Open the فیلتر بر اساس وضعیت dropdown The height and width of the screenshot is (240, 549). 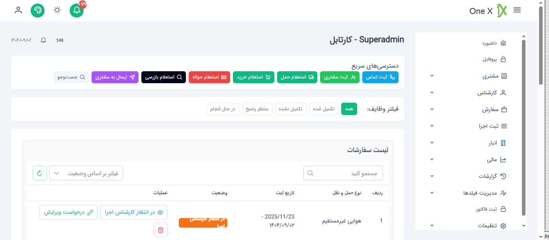click(x=86, y=173)
